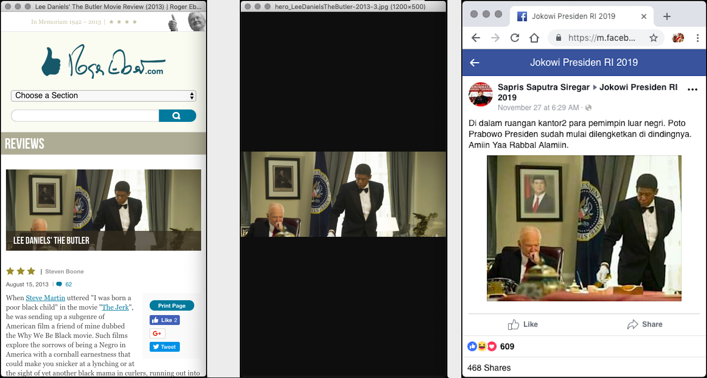Viewport: 707px width, 378px height.
Task: Open the 62 comments bubble link
Action: [x=65, y=284]
